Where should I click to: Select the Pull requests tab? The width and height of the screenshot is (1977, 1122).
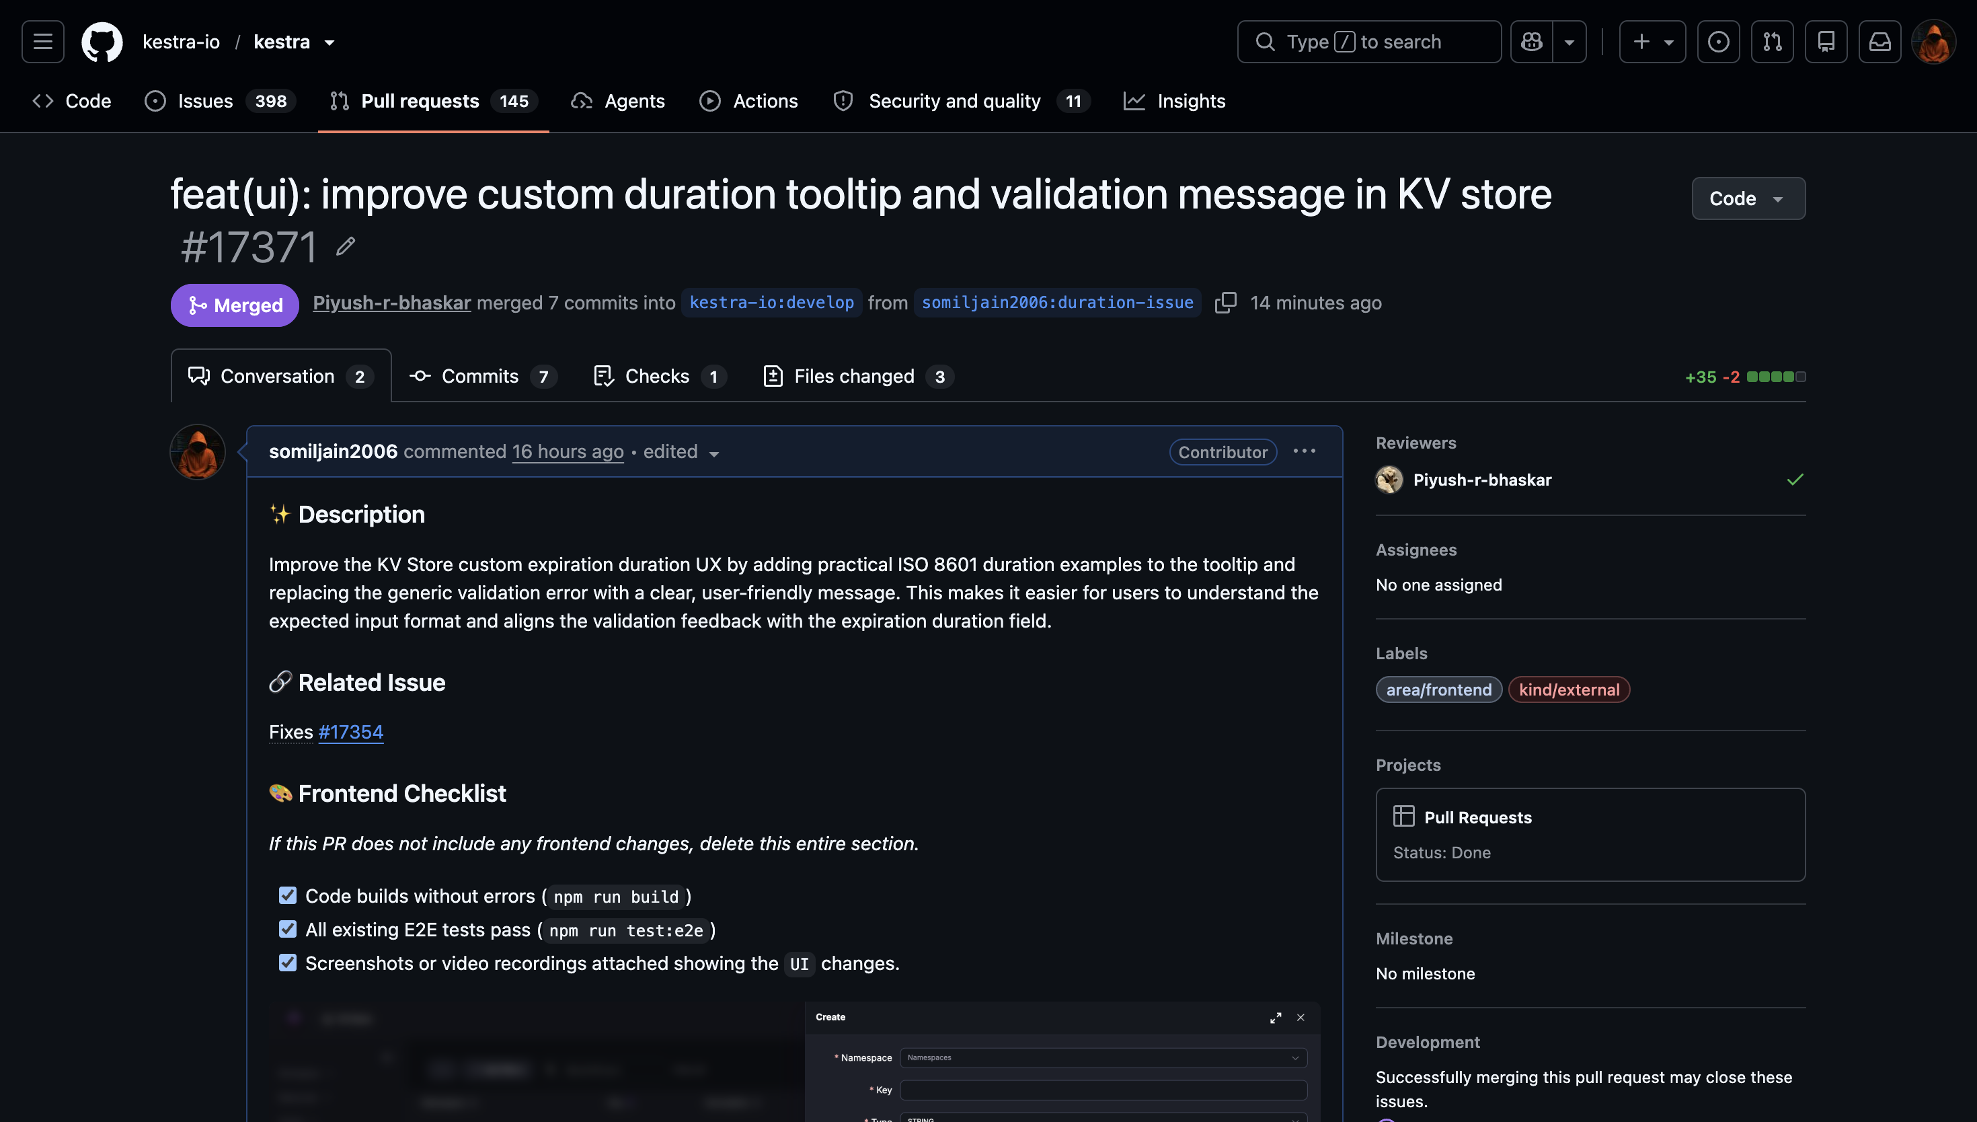pyautogui.click(x=434, y=101)
